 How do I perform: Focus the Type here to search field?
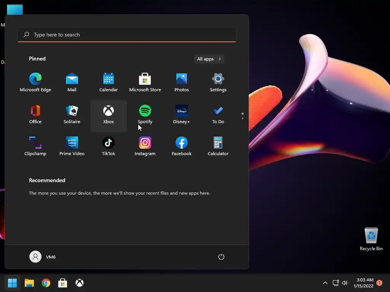click(x=126, y=35)
